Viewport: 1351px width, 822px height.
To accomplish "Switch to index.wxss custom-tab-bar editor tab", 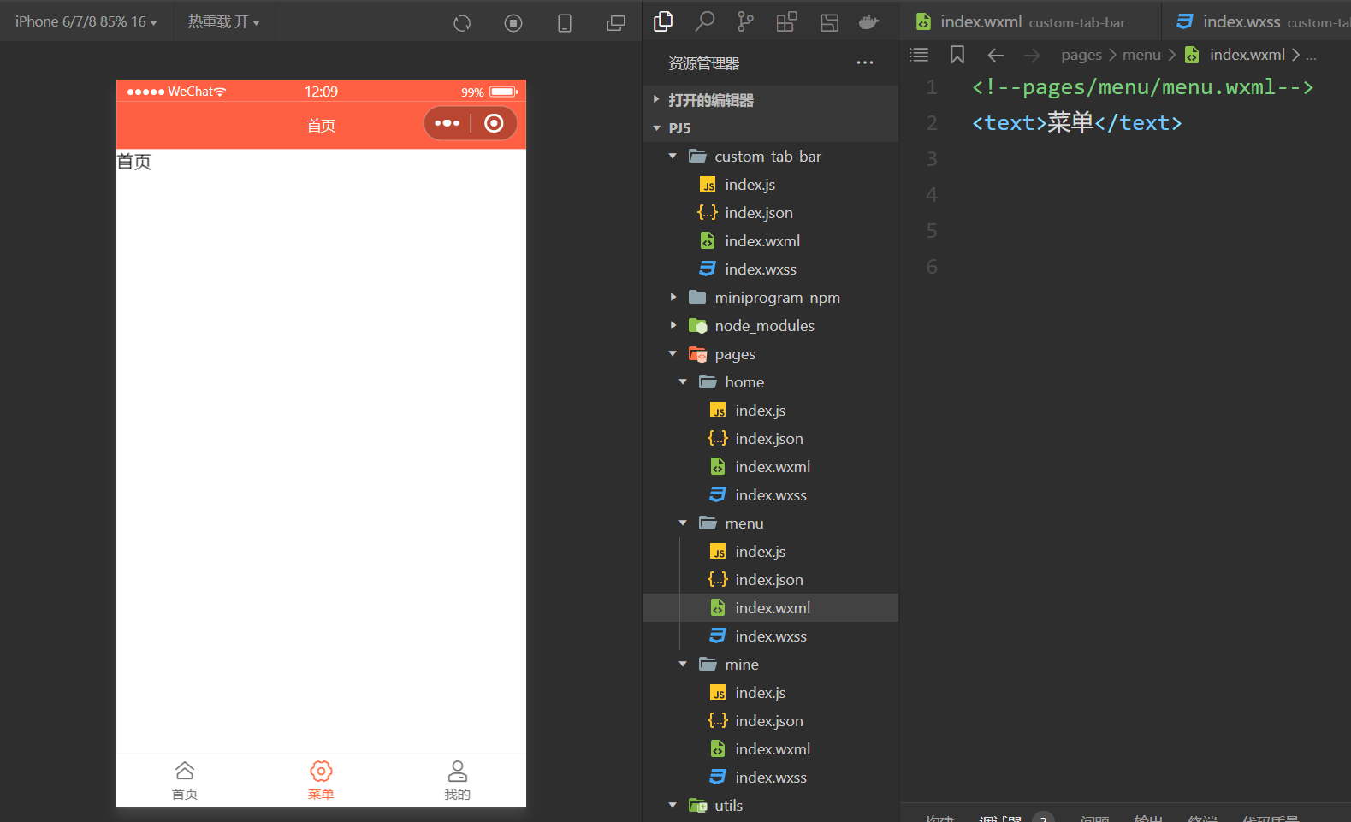I will point(1258,21).
